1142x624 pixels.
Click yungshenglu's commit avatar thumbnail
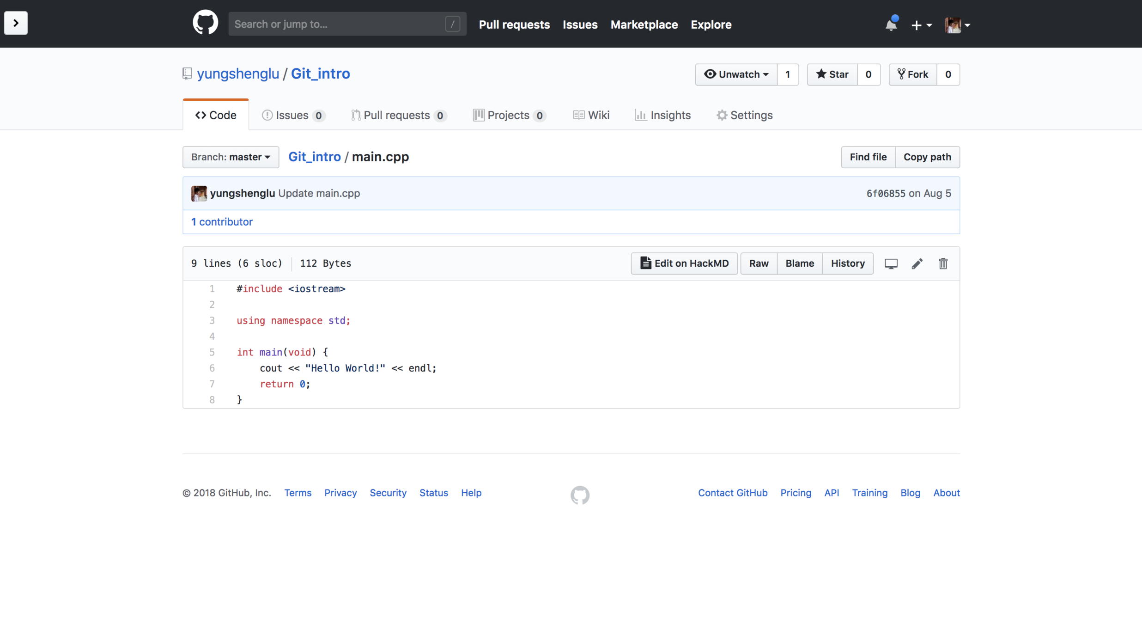click(199, 193)
